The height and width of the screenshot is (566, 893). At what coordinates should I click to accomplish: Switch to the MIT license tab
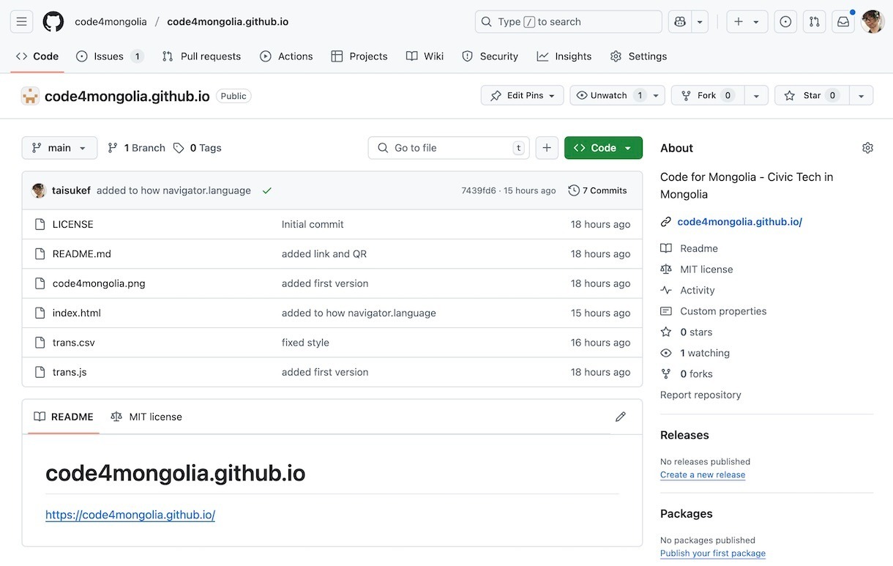coord(146,417)
